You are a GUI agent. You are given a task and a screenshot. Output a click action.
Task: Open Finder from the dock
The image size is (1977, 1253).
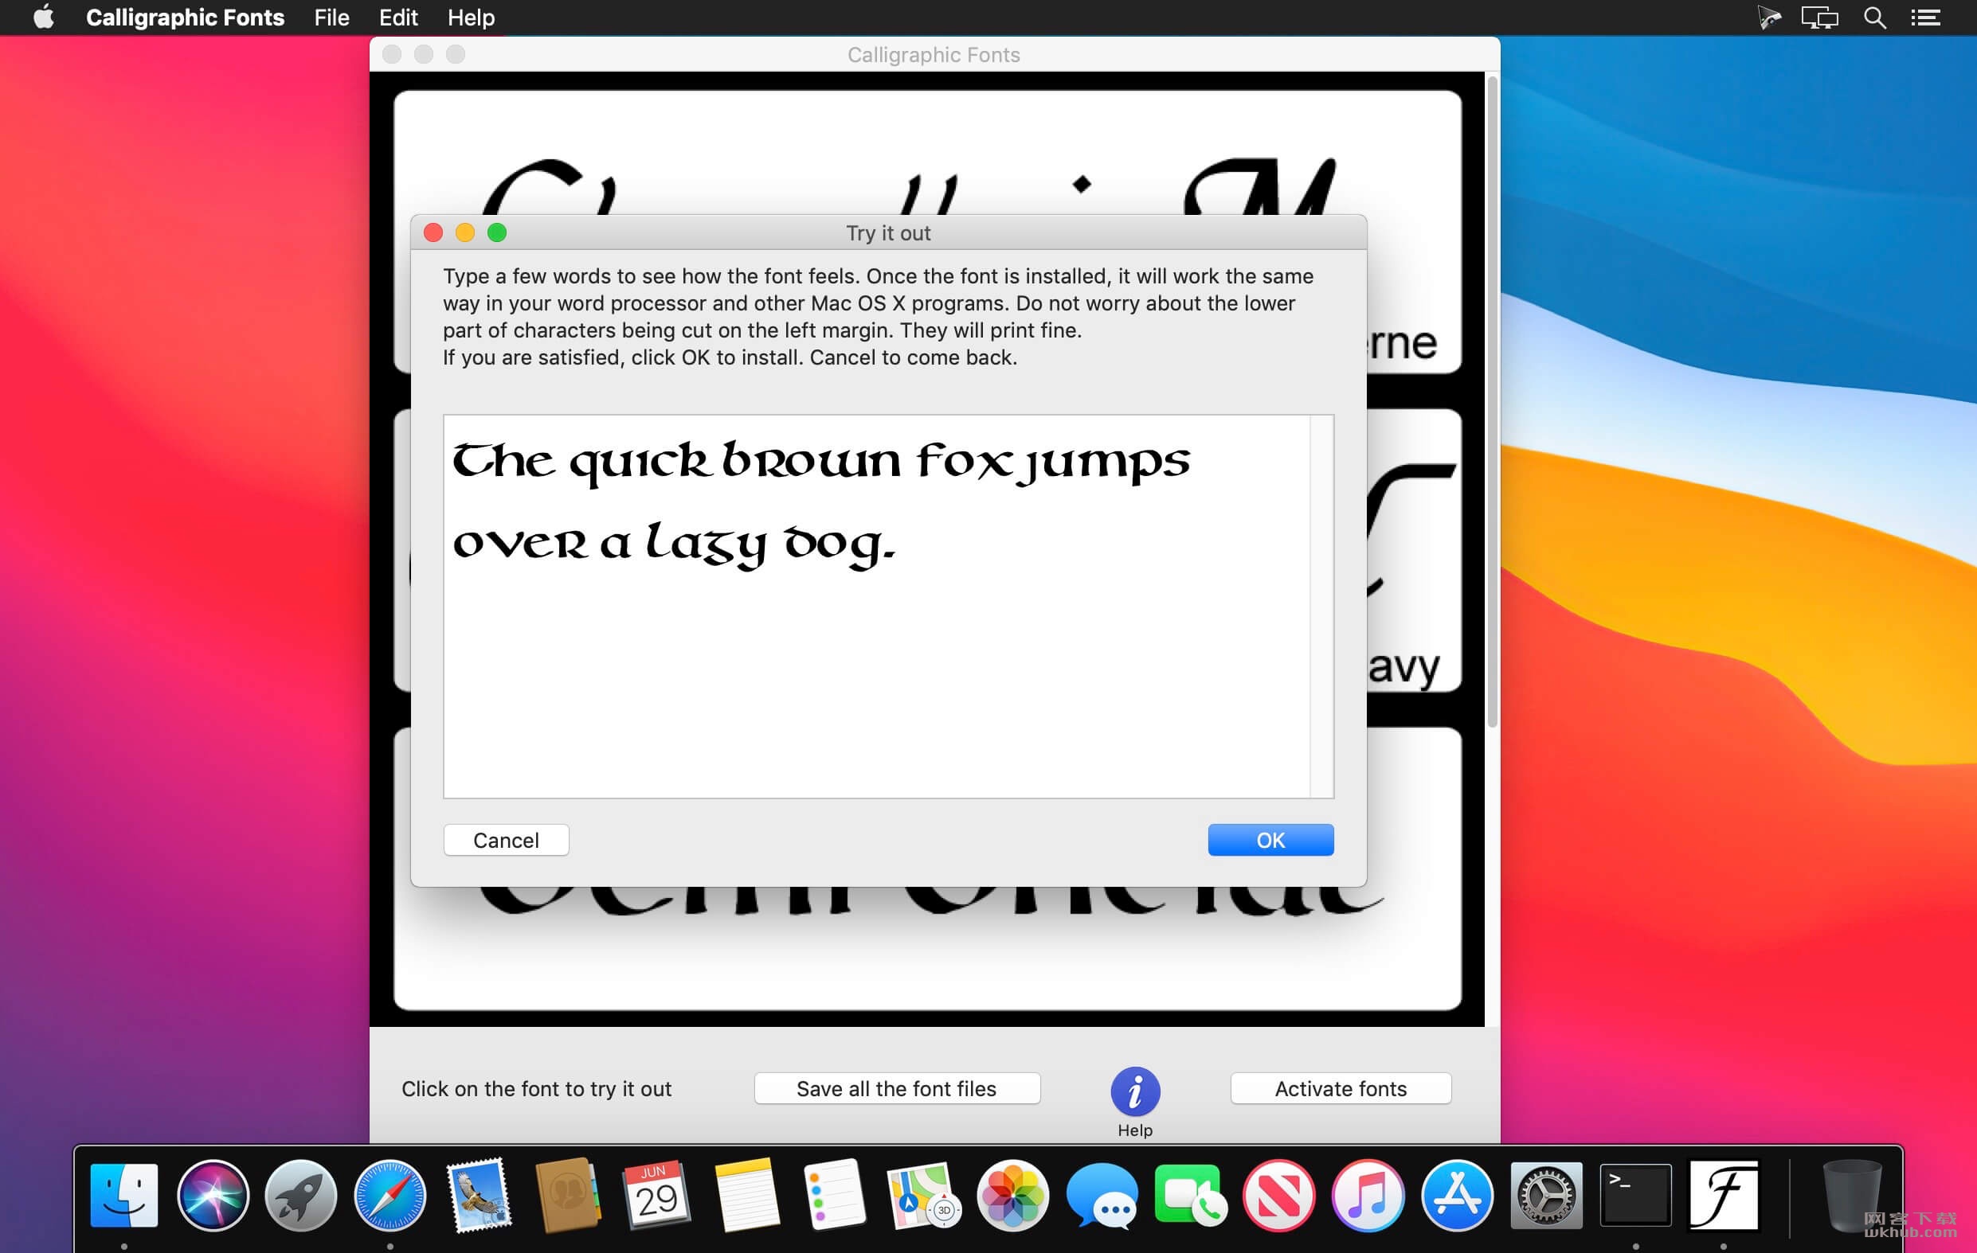click(124, 1195)
